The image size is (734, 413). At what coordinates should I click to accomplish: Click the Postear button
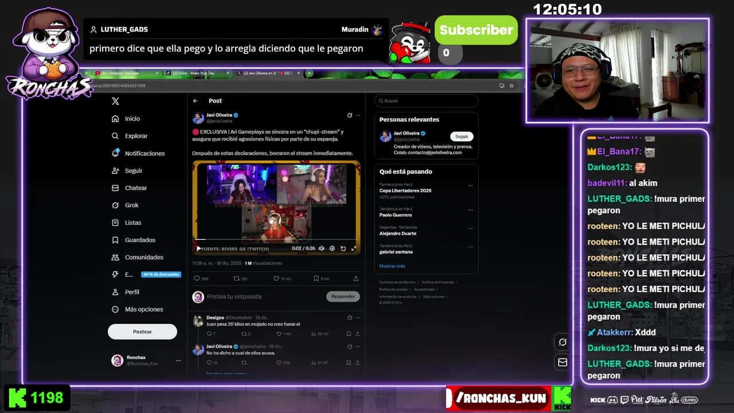click(x=142, y=332)
